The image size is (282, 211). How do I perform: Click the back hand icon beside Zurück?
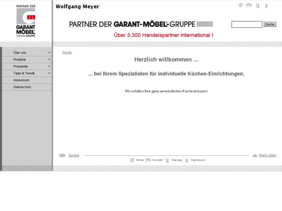62,155
